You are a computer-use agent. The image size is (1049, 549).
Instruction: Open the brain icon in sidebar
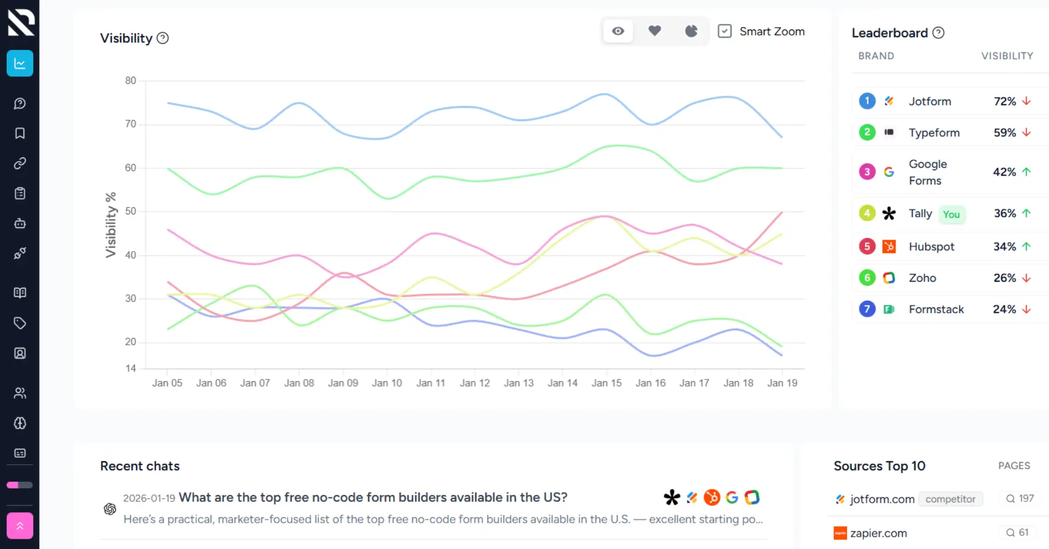click(x=19, y=423)
